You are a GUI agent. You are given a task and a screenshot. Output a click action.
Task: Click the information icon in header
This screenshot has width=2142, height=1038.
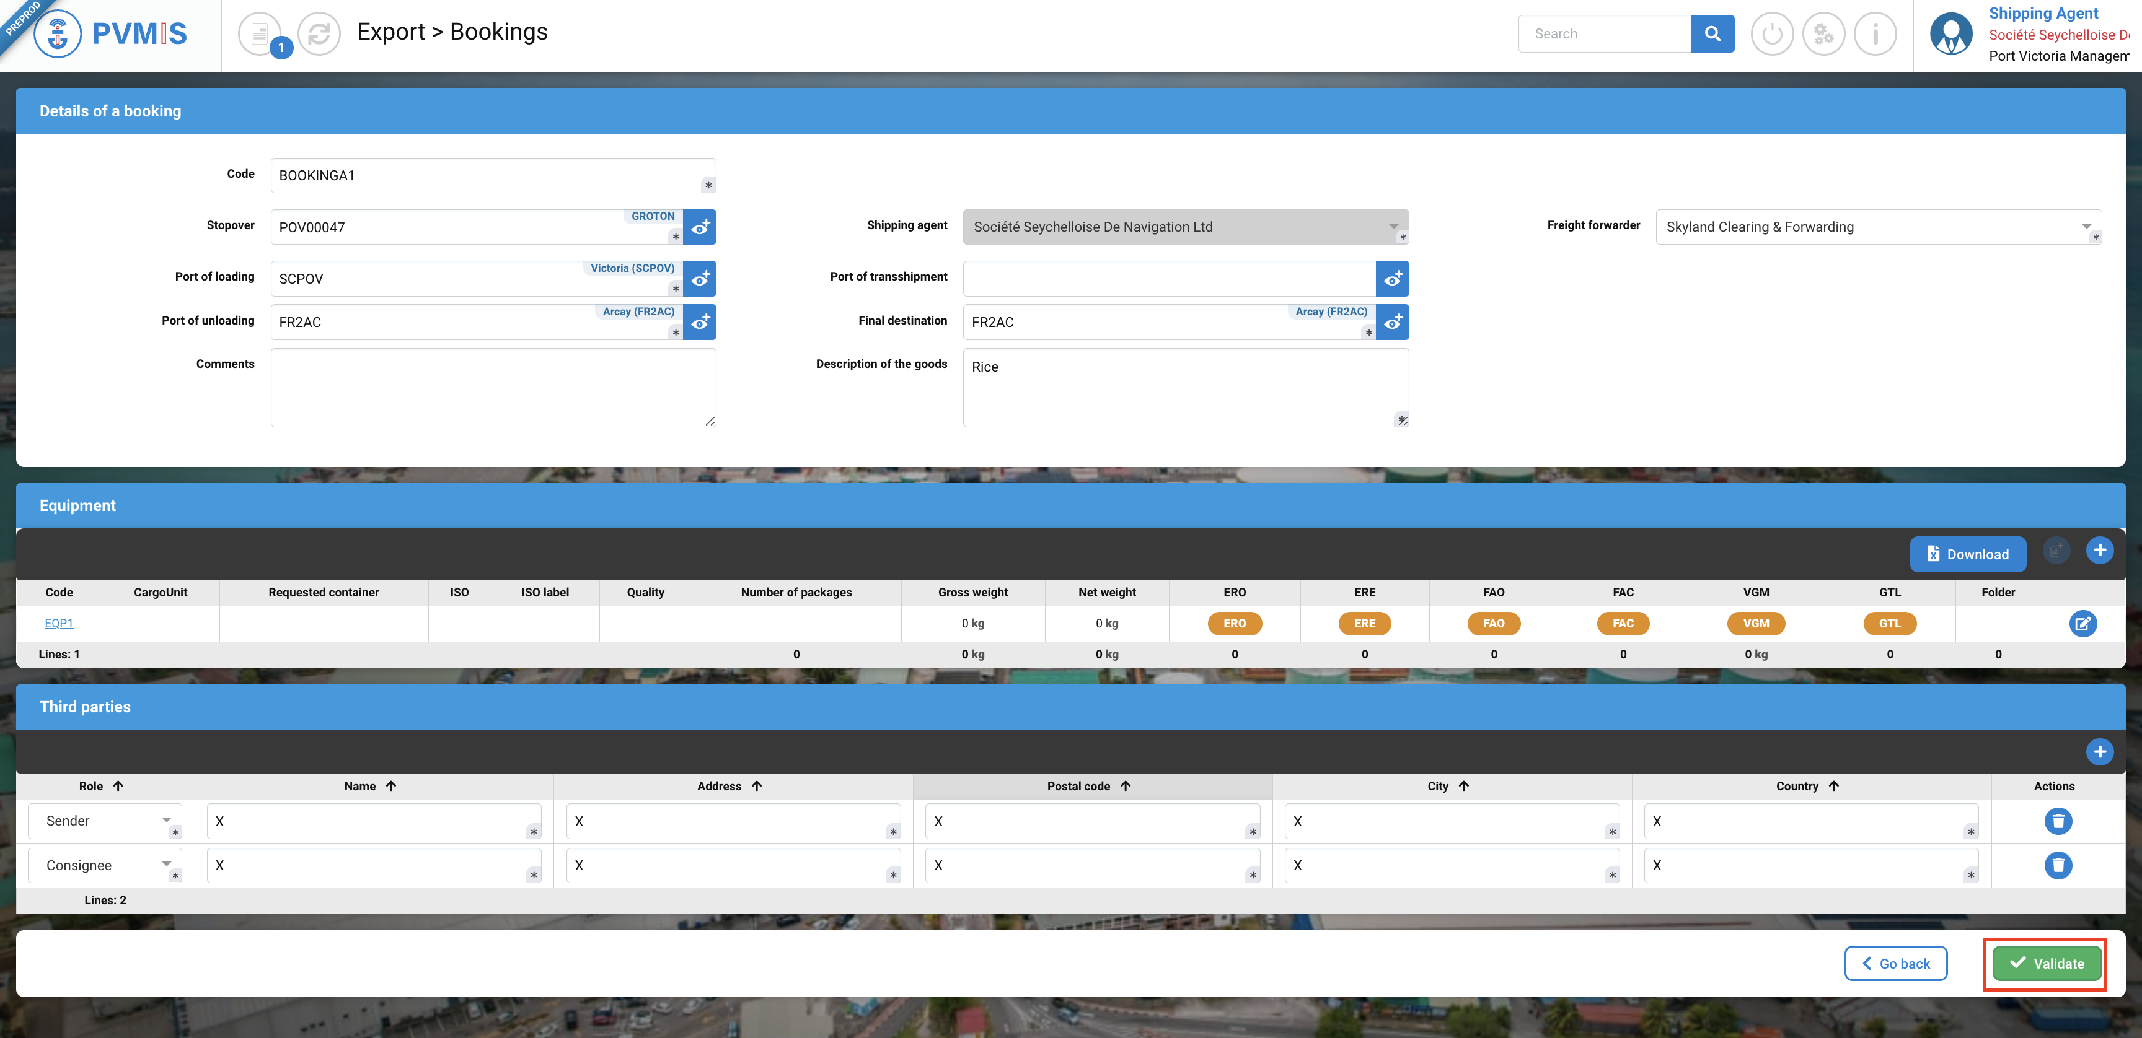coord(1875,34)
